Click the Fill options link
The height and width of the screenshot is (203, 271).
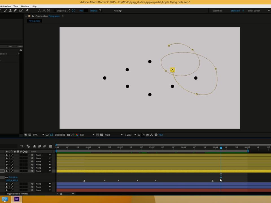81,11
